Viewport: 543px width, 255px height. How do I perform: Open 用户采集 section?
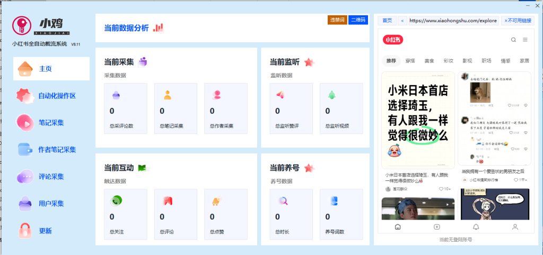tap(51, 204)
